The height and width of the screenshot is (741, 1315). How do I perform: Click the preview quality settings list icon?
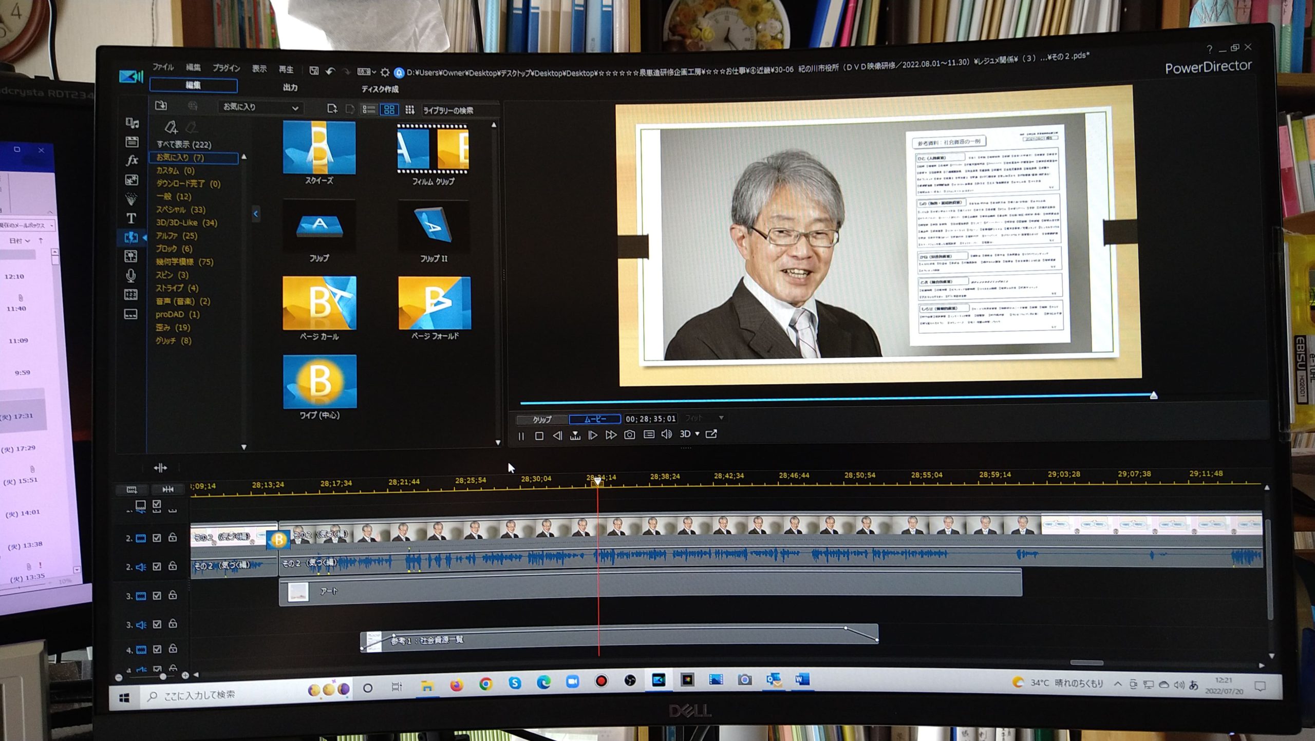[649, 434]
